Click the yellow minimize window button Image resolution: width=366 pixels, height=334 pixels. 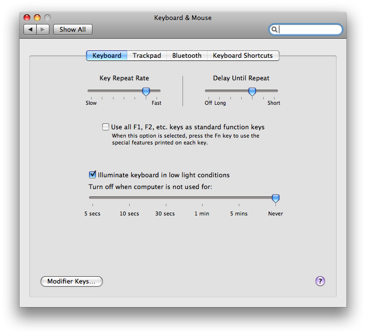[37, 18]
